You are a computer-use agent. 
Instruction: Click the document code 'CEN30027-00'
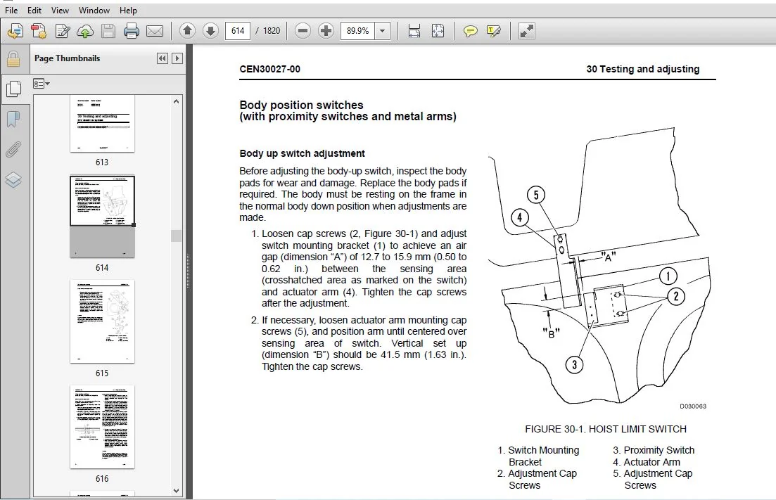point(269,69)
